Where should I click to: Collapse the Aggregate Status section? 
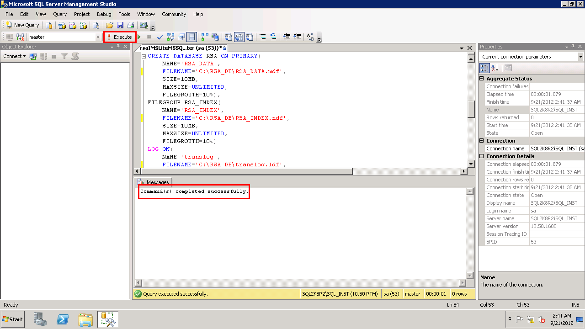coord(482,79)
